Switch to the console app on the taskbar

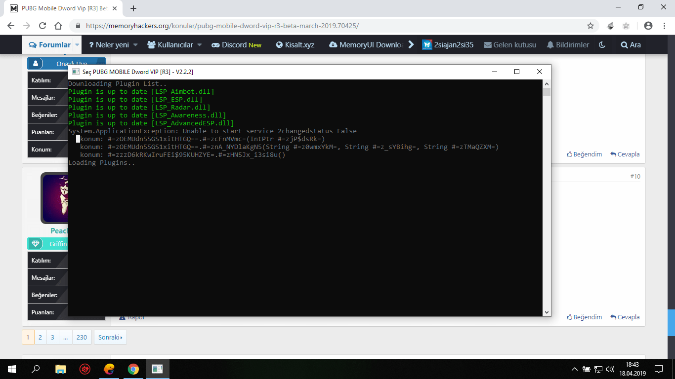pyautogui.click(x=158, y=369)
